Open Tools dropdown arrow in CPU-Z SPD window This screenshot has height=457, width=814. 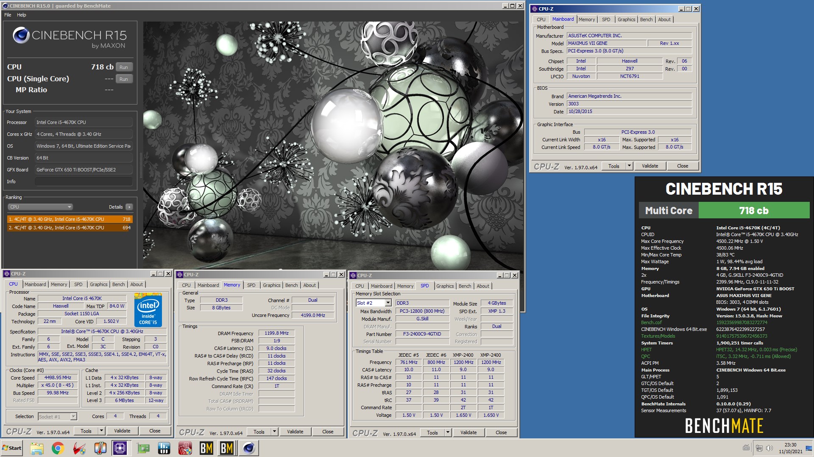point(448,432)
